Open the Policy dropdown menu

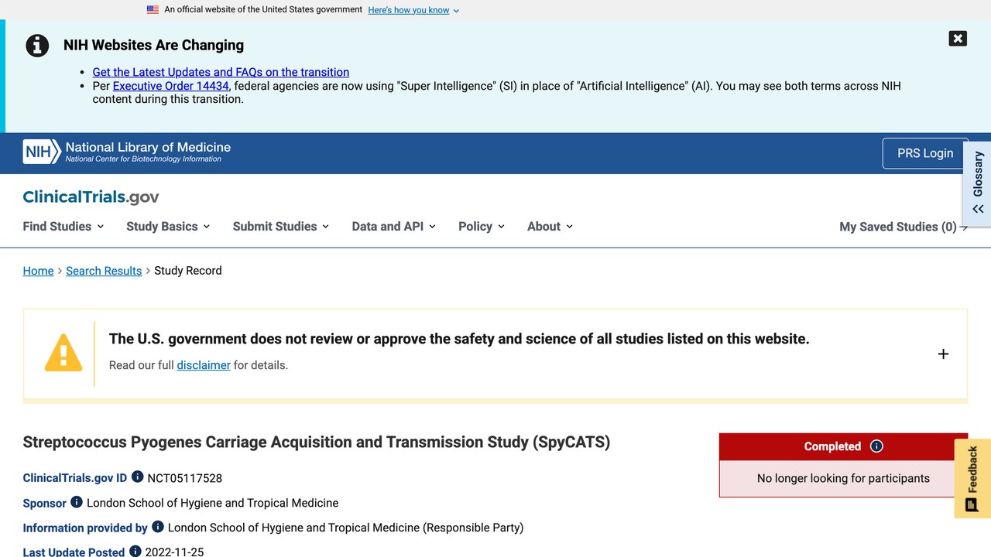click(x=481, y=226)
